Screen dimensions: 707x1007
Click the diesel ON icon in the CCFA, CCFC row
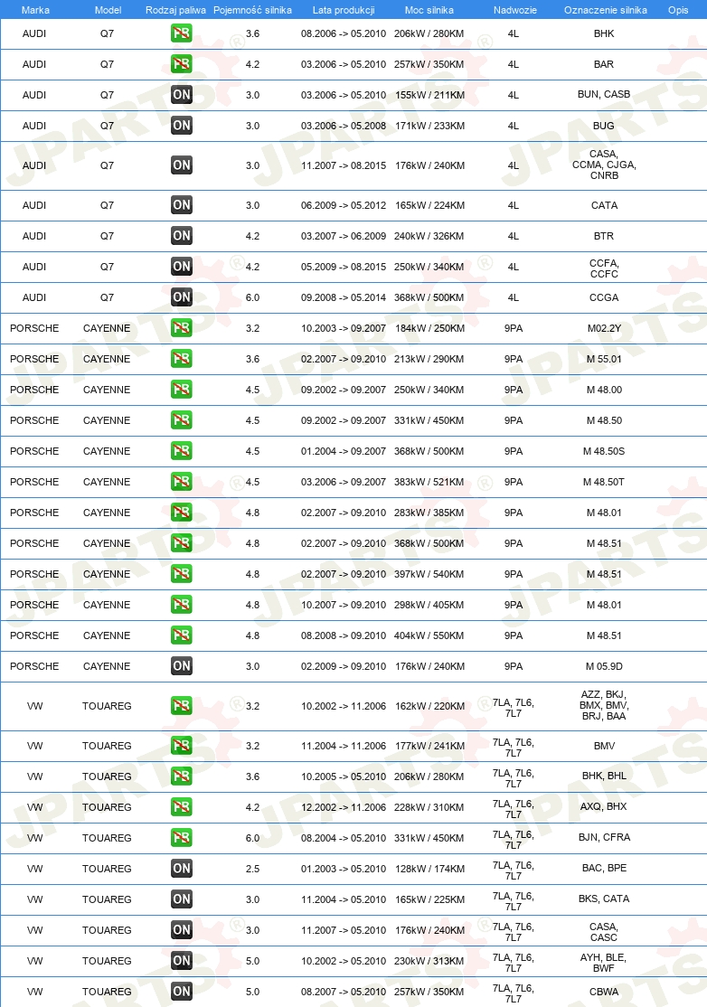(182, 267)
